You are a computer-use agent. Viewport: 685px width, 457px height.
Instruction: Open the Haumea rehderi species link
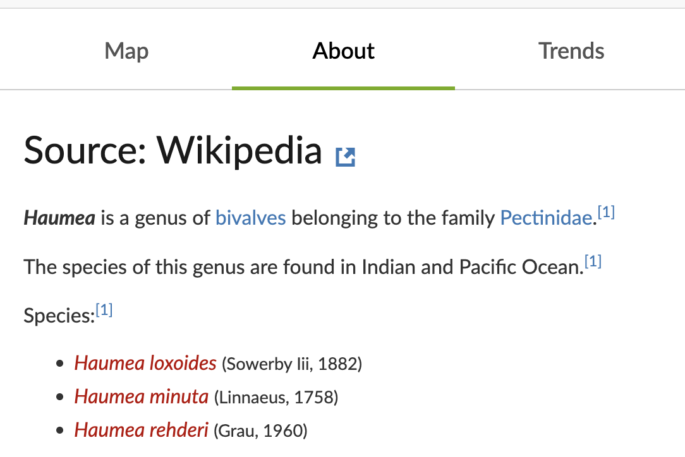(142, 430)
